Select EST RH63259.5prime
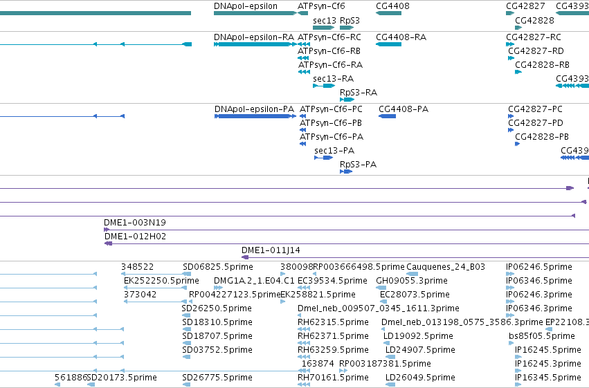Screen dimensions: 589x388 click(304, 358)
